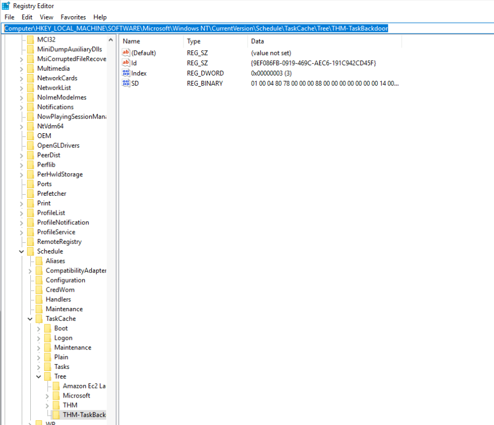Select the NowPlayingSessionManager key

(71, 116)
